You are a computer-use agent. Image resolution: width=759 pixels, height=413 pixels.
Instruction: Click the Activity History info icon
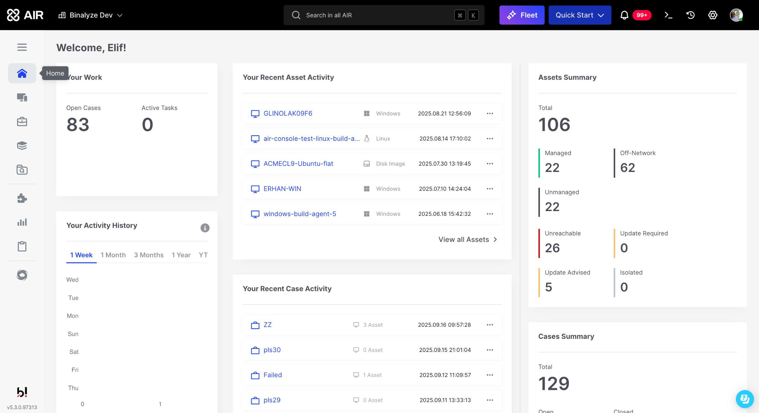[x=205, y=228]
